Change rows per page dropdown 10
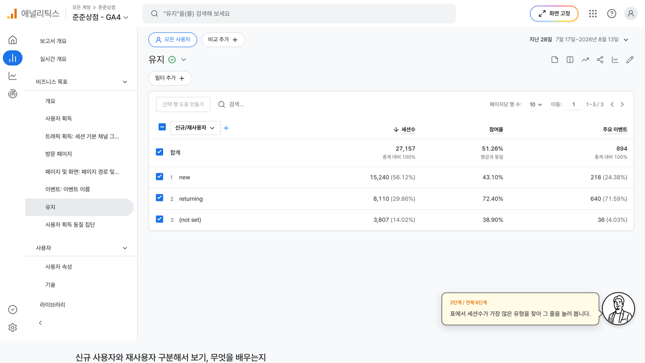Viewport: 645px width, 363px height. [x=536, y=104]
